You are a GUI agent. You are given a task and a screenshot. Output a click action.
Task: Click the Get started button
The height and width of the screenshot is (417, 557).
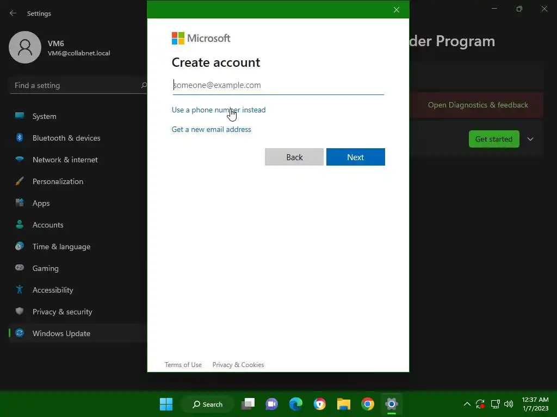tap(494, 139)
